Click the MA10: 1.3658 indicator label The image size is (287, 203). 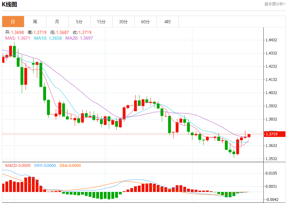48,38
